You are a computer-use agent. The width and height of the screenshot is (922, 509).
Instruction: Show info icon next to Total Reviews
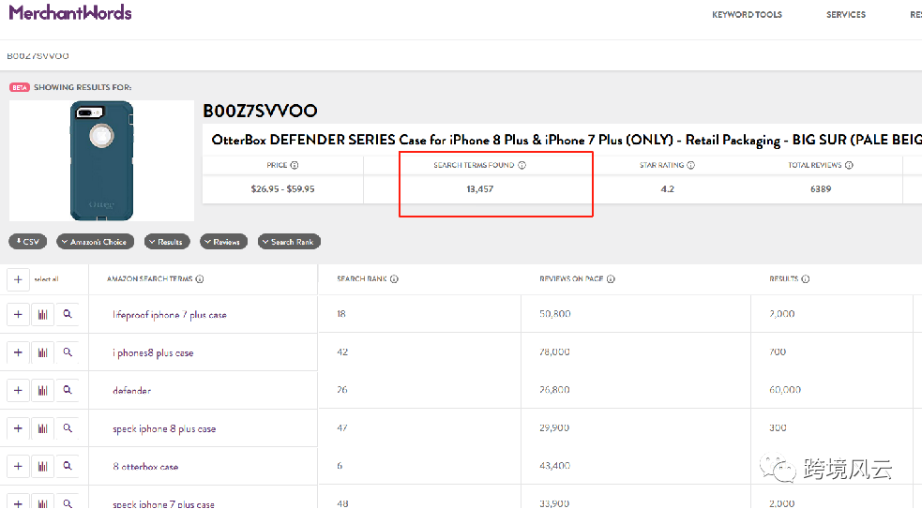tap(849, 165)
